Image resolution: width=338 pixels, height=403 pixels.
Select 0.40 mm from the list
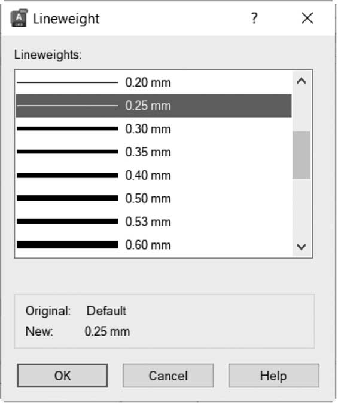(x=154, y=176)
